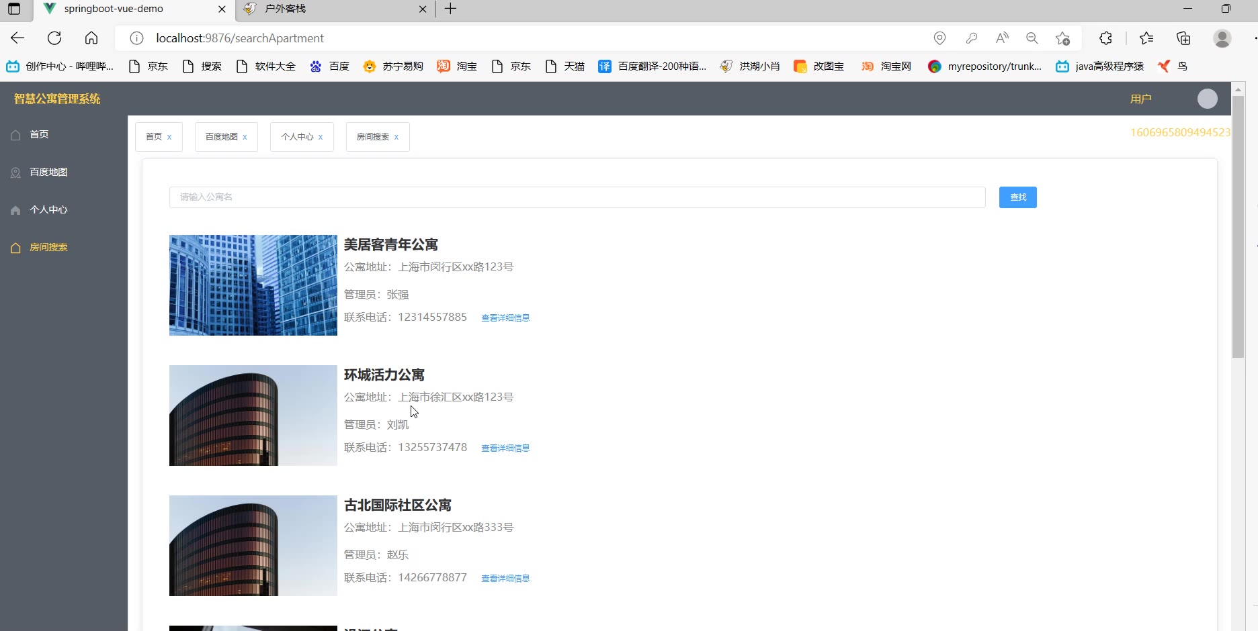Select 百度地图 in the sidebar
Image resolution: width=1258 pixels, height=631 pixels.
pos(64,172)
